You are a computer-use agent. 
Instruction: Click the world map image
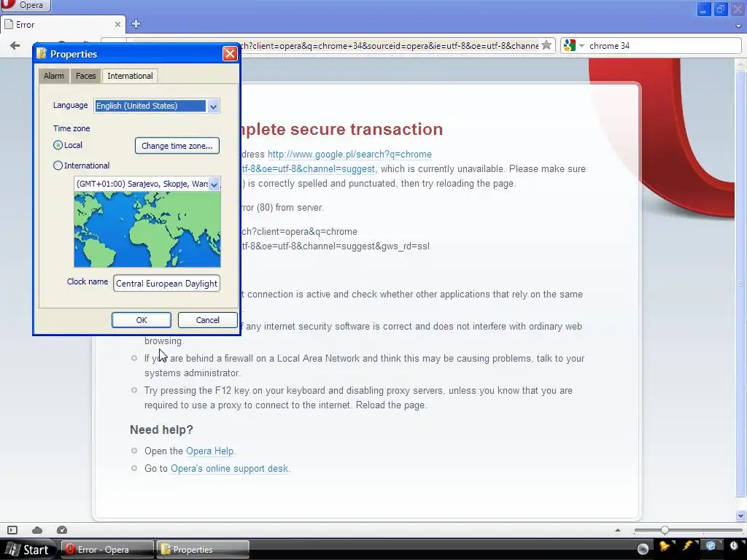pyautogui.click(x=147, y=229)
